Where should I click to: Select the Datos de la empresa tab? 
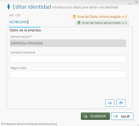[25, 30]
